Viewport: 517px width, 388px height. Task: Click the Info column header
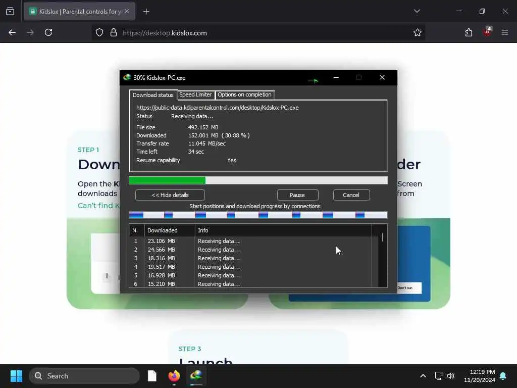(x=283, y=230)
